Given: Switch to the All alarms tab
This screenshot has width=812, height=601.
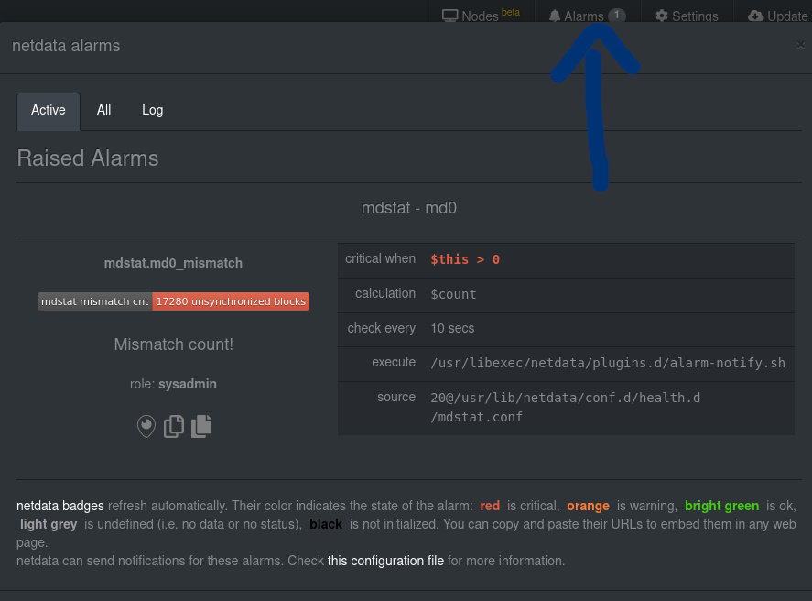Looking at the screenshot, I should pyautogui.click(x=103, y=110).
